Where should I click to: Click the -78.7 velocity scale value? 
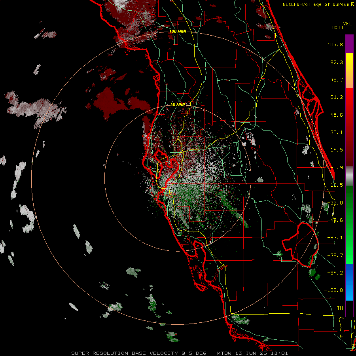click(x=335, y=256)
